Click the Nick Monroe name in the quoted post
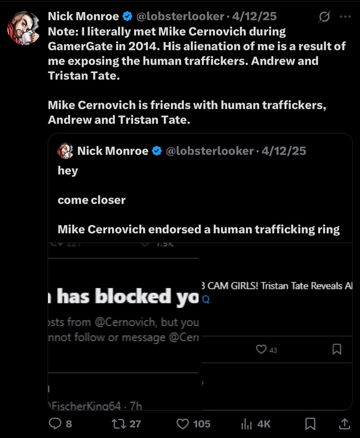This screenshot has width=360, height=438. click(x=112, y=151)
